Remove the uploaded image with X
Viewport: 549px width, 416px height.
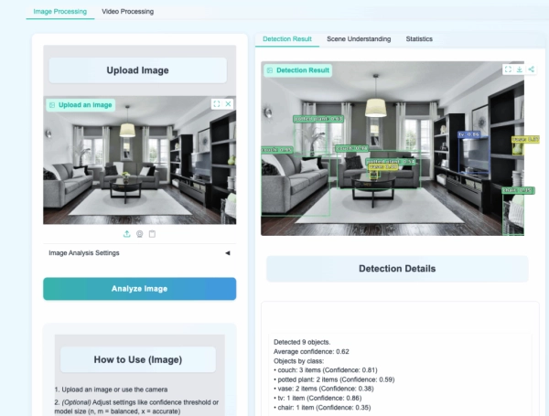tap(229, 104)
